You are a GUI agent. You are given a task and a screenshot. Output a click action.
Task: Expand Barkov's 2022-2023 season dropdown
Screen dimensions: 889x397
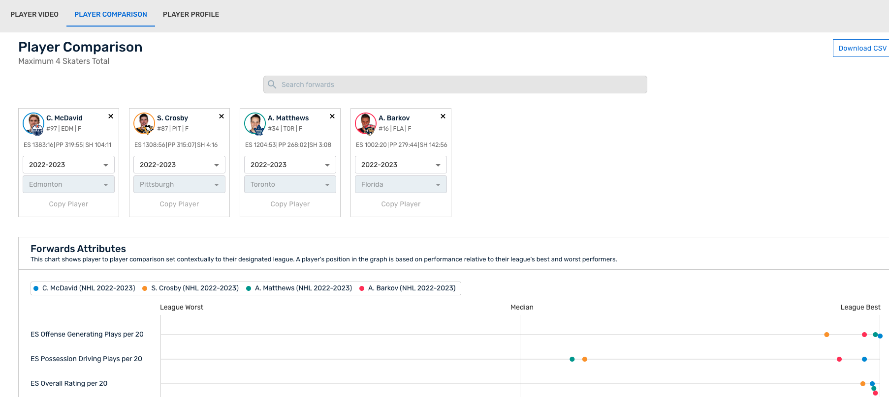click(401, 165)
